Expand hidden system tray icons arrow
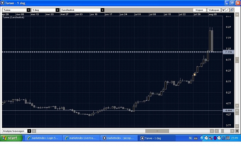 point(202,138)
